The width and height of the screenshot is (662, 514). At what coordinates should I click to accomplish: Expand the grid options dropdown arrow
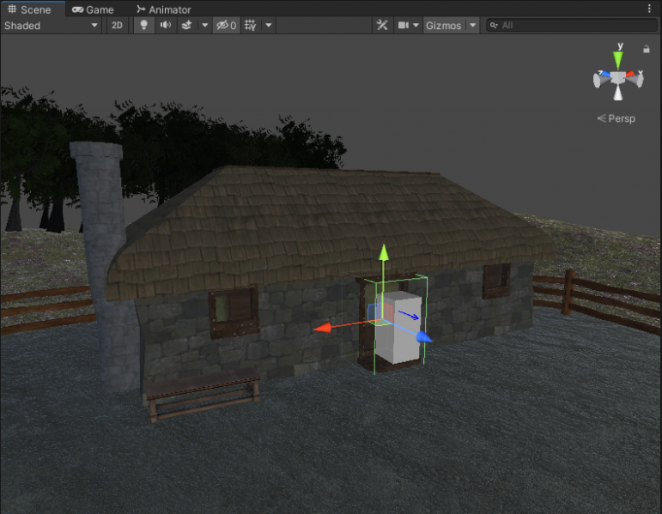point(269,25)
